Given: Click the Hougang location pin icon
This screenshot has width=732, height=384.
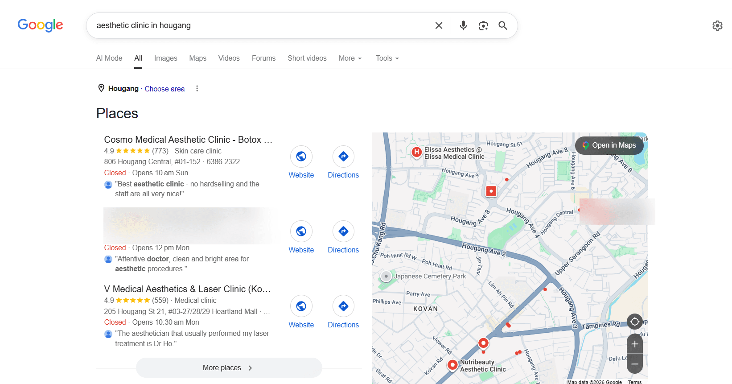Looking at the screenshot, I should pos(101,88).
